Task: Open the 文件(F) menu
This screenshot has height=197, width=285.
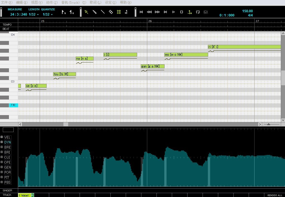Action: pos(7,3)
